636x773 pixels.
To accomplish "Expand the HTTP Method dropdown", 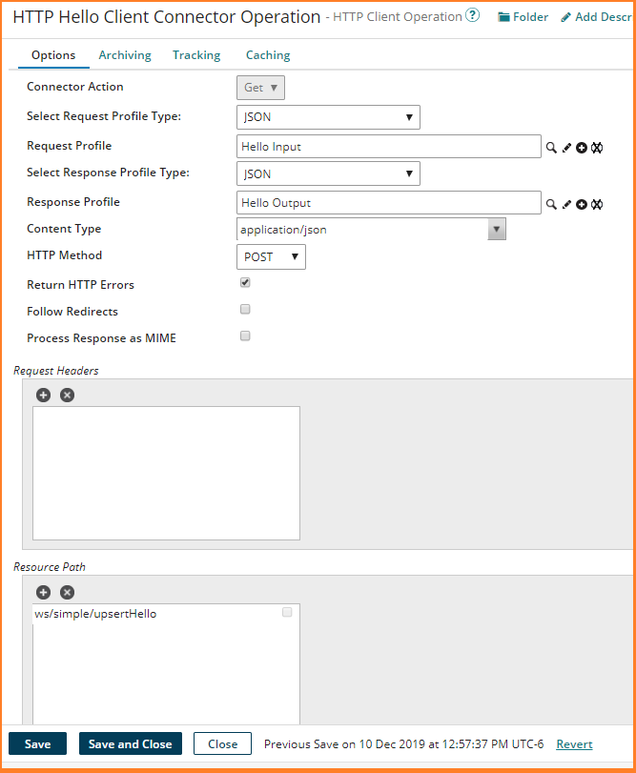I will (271, 256).
